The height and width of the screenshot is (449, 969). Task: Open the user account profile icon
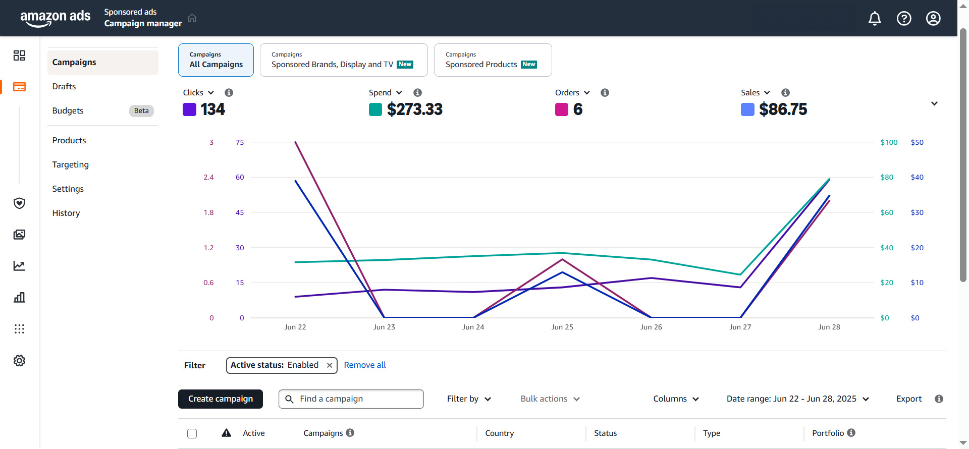click(x=933, y=19)
